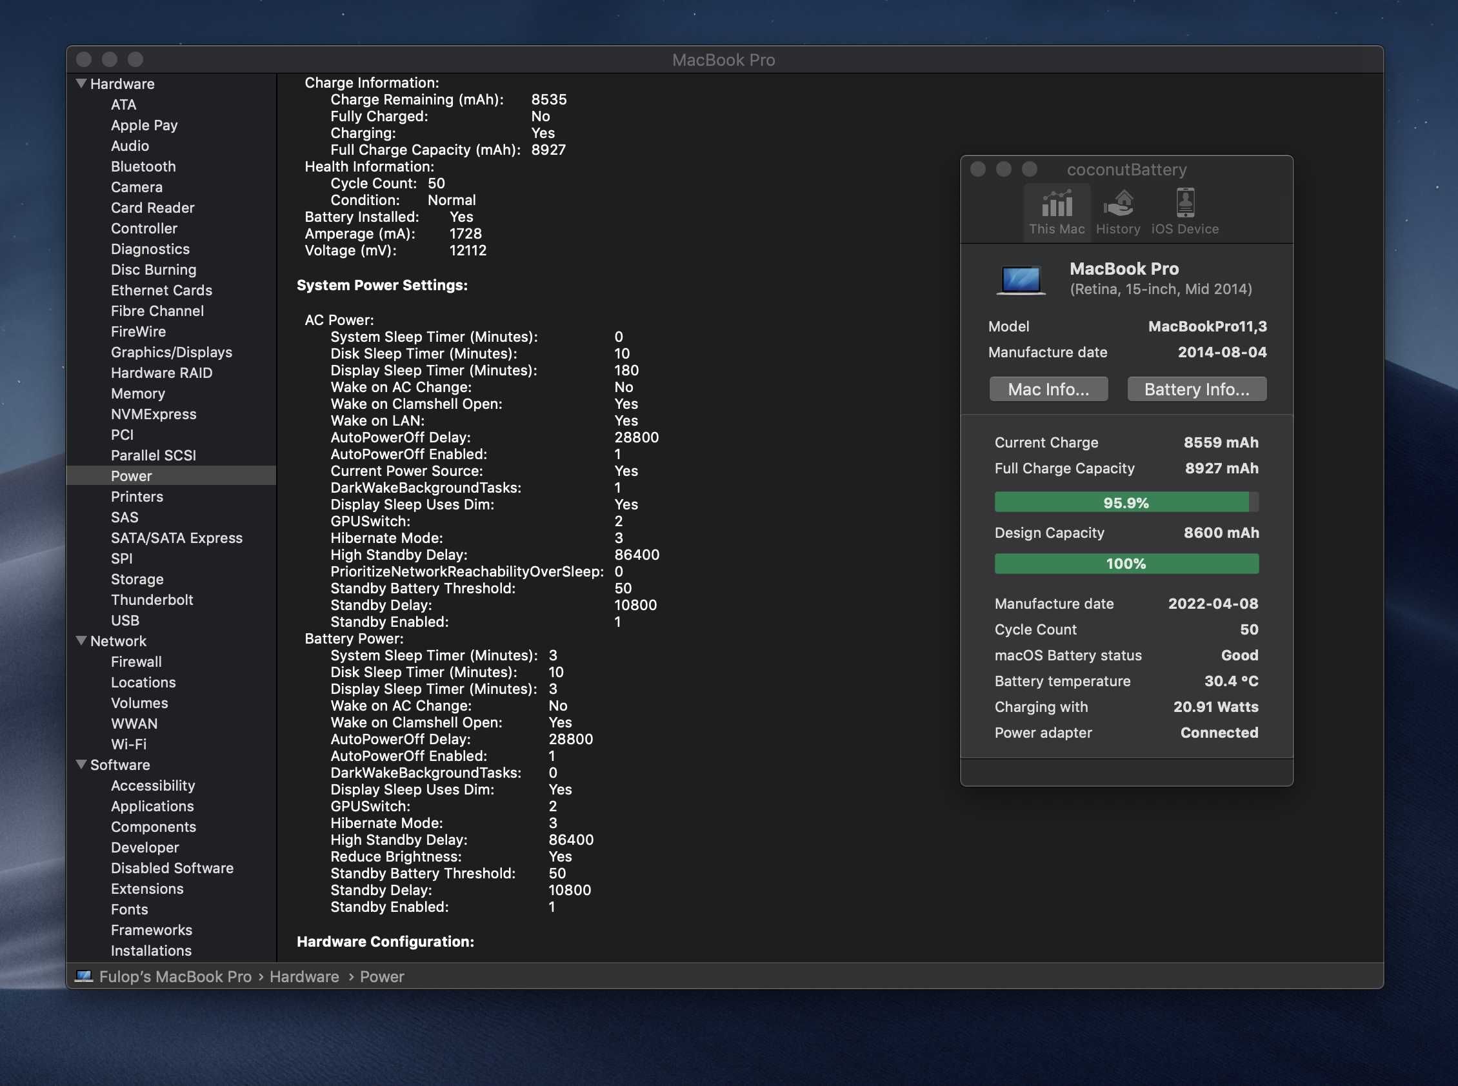Collapse the Network section triangle
The width and height of the screenshot is (1458, 1086).
coord(81,641)
